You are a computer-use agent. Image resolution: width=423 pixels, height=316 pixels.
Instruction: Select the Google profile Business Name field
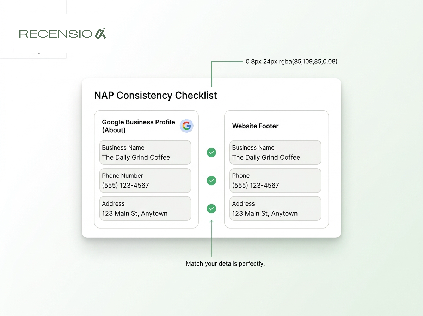[145, 152]
